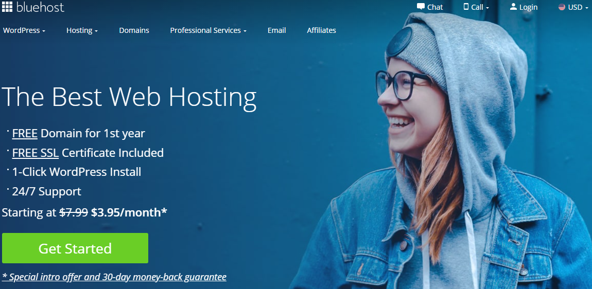Click the phone icon next to Call
The width and height of the screenshot is (592, 289).
pos(466,6)
